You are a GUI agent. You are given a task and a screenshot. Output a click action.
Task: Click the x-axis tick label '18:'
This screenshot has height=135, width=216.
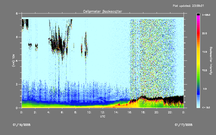click(143, 112)
